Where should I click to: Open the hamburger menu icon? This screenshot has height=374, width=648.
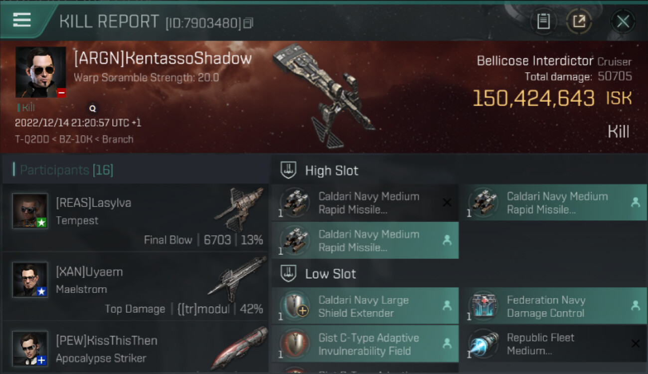point(22,20)
